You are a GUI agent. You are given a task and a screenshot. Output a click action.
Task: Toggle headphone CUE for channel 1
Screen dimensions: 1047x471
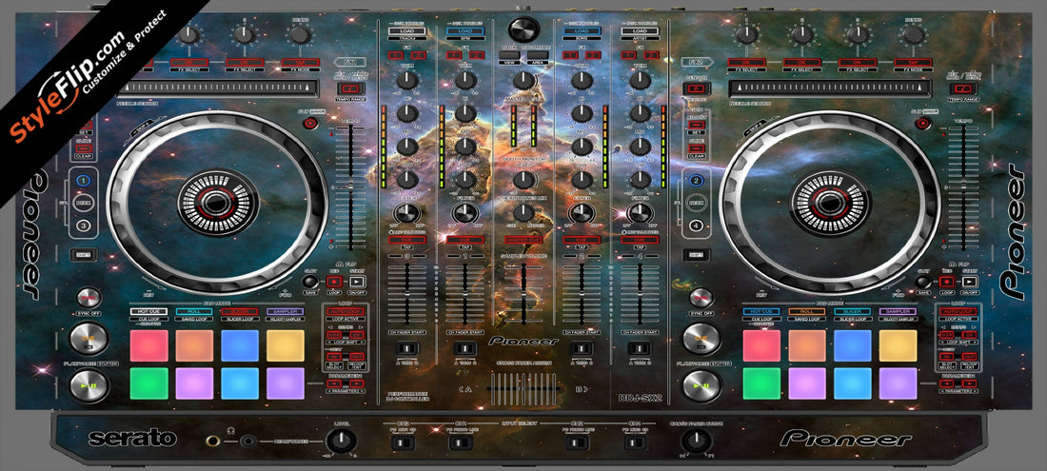click(x=465, y=239)
